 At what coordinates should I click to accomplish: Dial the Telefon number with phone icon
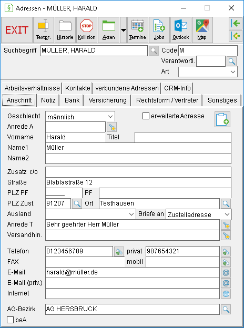pos(119,252)
